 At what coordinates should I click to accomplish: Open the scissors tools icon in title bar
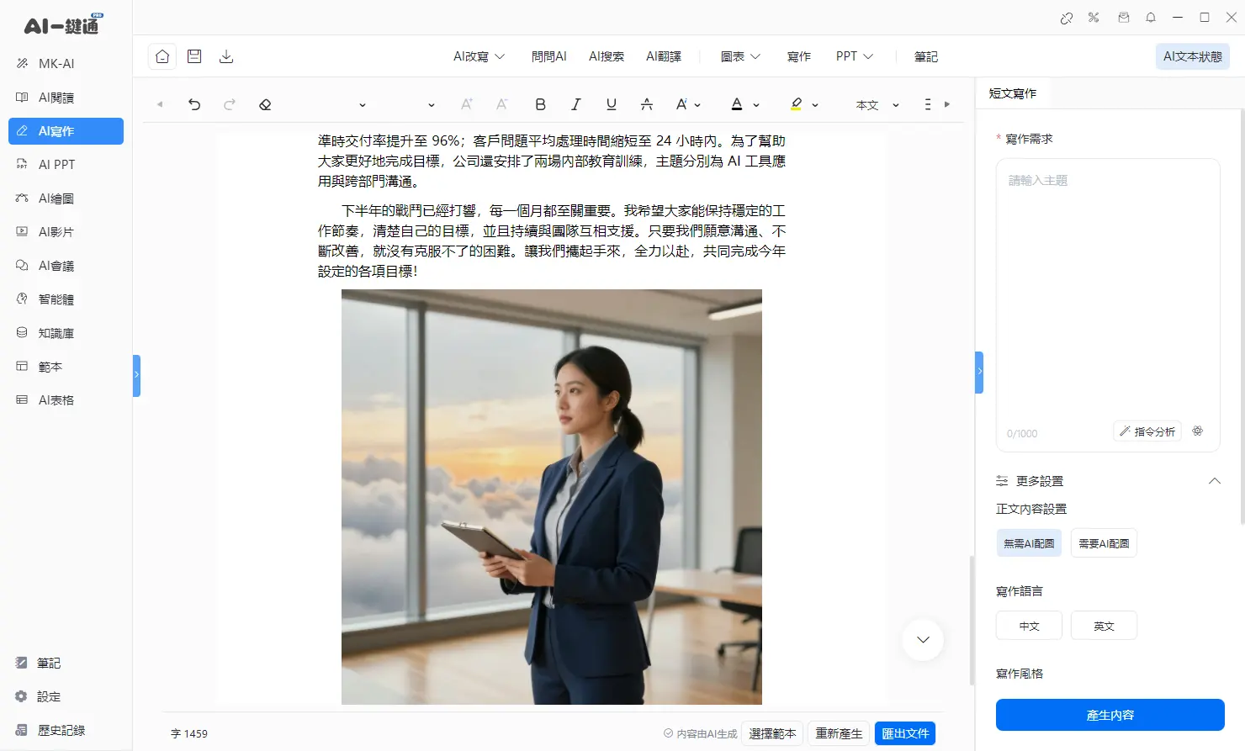[x=1094, y=18]
